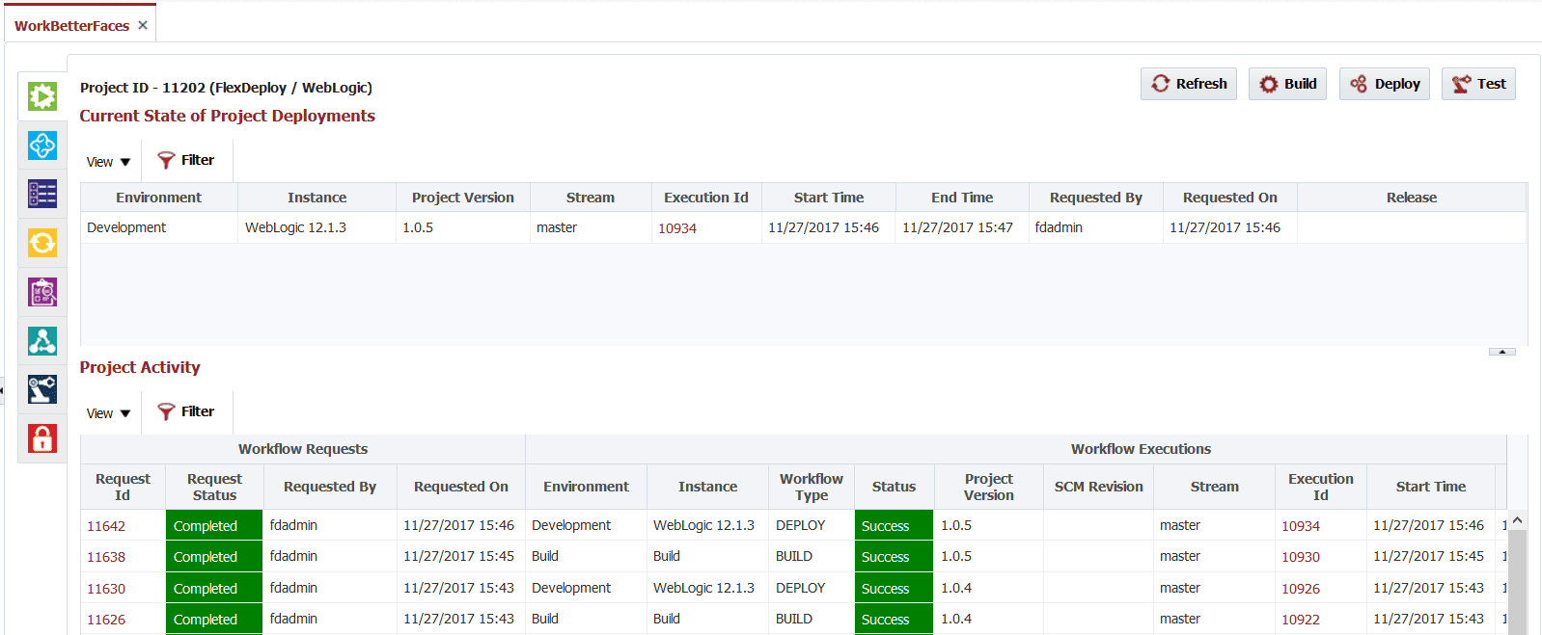1542x635 pixels.
Task: Open execution 10922 link
Action: pyautogui.click(x=1301, y=620)
